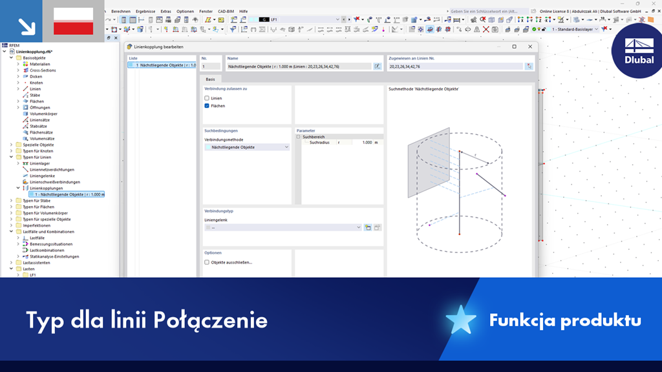Click the Liniennetzverdichtungen tree item
662x372 pixels.
tap(52, 170)
